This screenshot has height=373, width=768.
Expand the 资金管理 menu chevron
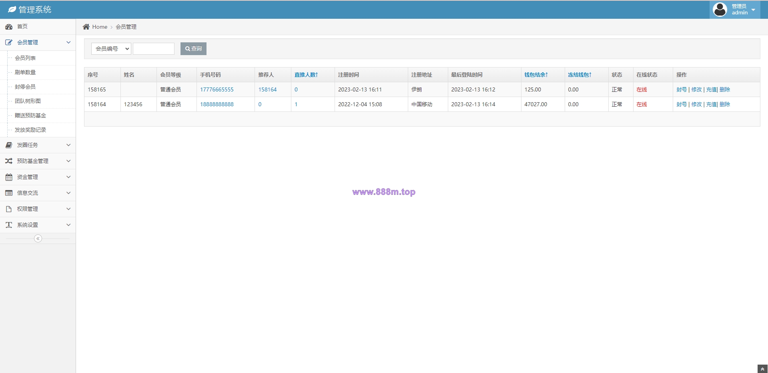tap(68, 177)
